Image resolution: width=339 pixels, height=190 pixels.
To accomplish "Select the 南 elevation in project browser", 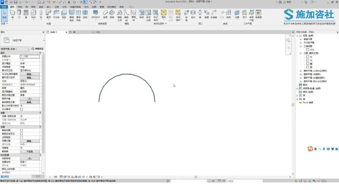I will (x=311, y=64).
